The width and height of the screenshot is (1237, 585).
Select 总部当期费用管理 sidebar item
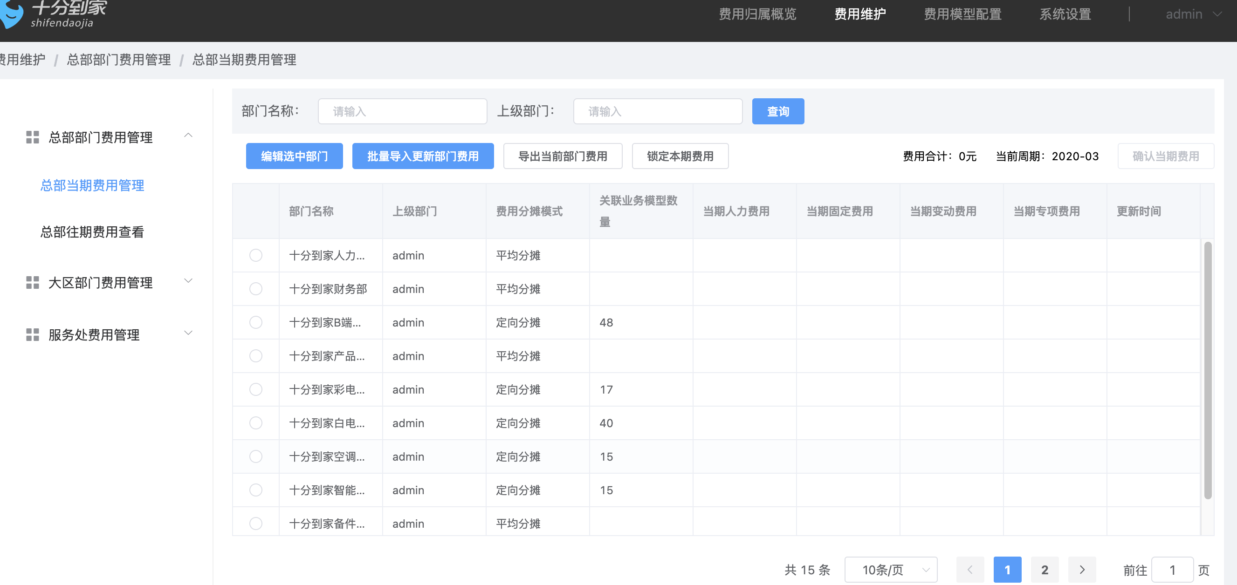[x=92, y=185]
